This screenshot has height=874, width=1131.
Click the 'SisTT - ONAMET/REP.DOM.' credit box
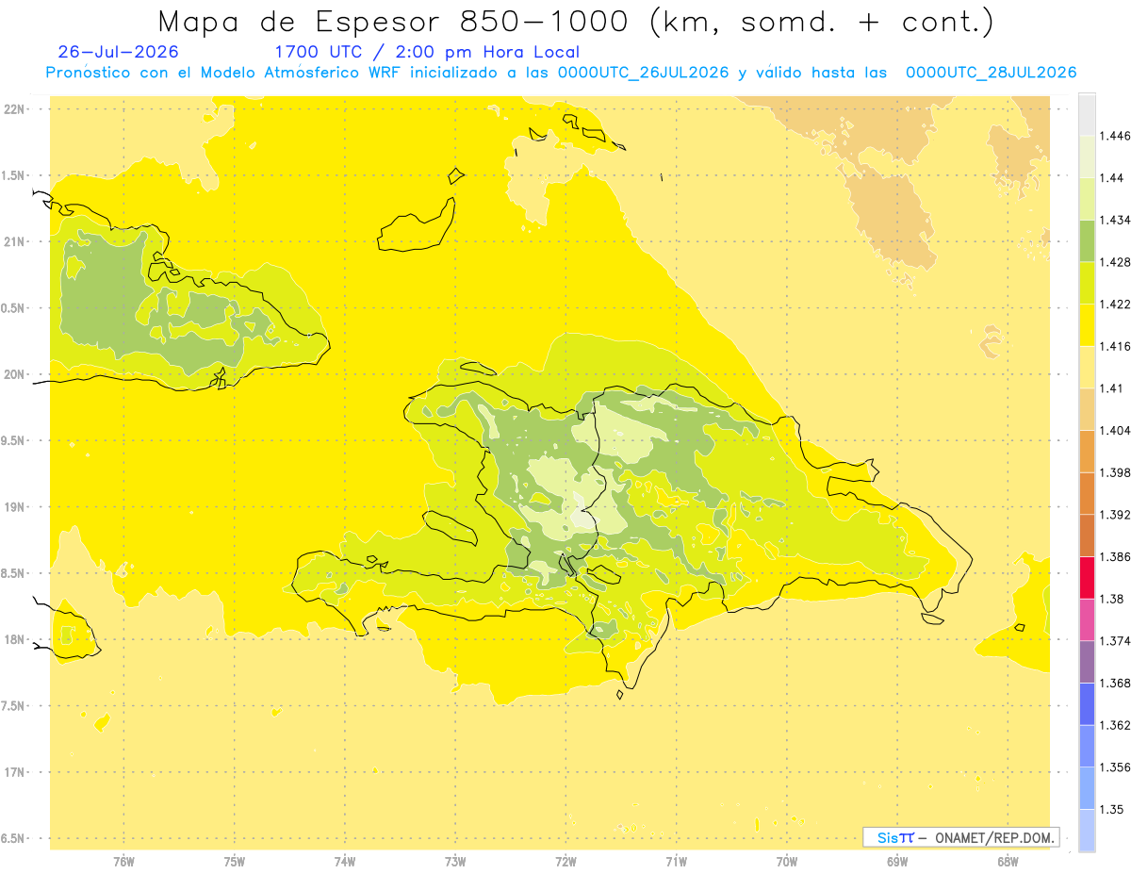pyautogui.click(x=961, y=837)
